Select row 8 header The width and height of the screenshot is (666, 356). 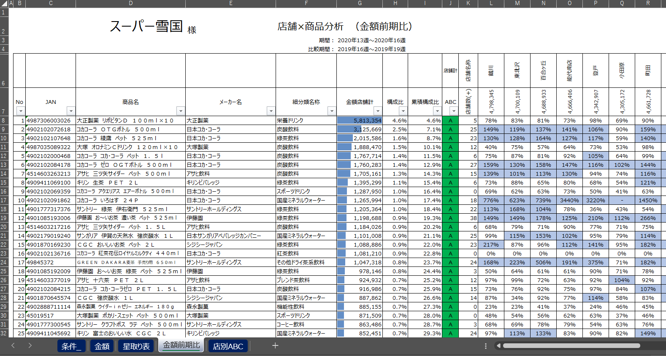click(x=4, y=120)
